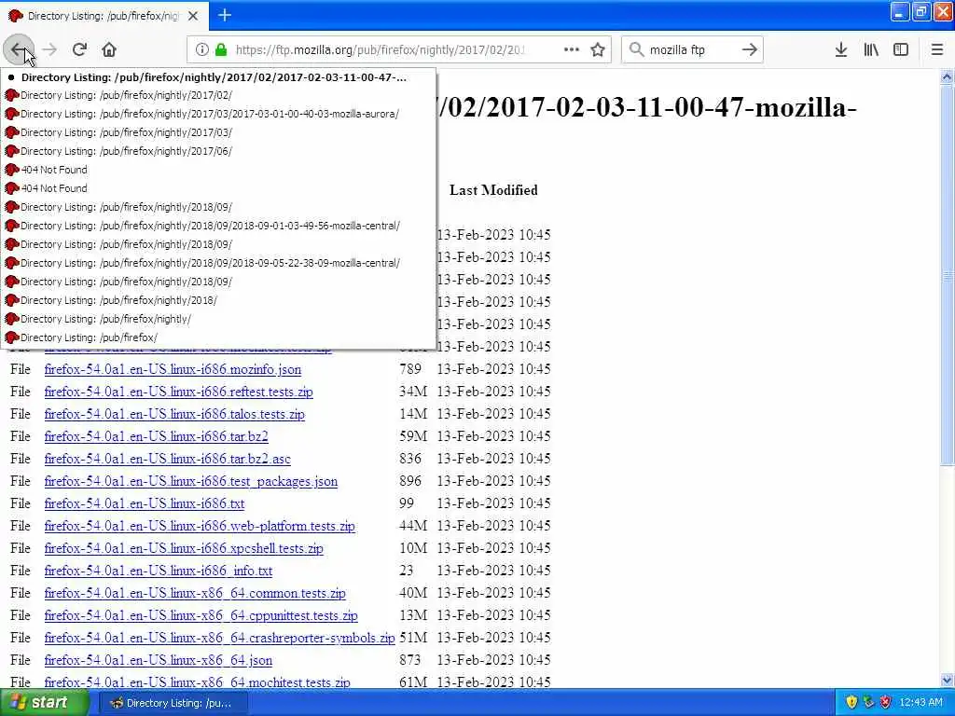Image resolution: width=955 pixels, height=716 pixels.
Task: Download linux-x86_64.cppunittest.tests.zip
Action: tap(201, 615)
